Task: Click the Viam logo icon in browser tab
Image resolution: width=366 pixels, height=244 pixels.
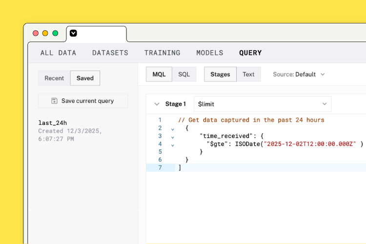Action: tap(73, 33)
